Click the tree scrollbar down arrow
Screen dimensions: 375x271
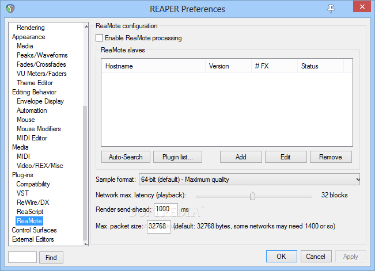click(x=86, y=244)
